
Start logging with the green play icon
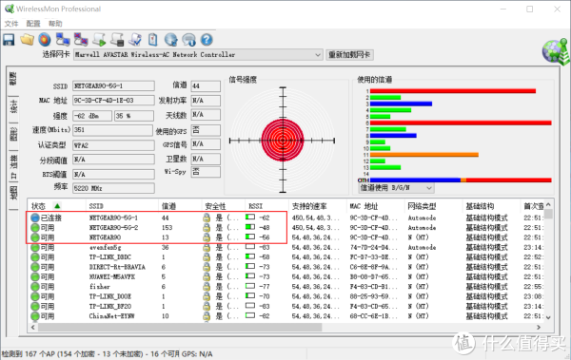pos(99,40)
